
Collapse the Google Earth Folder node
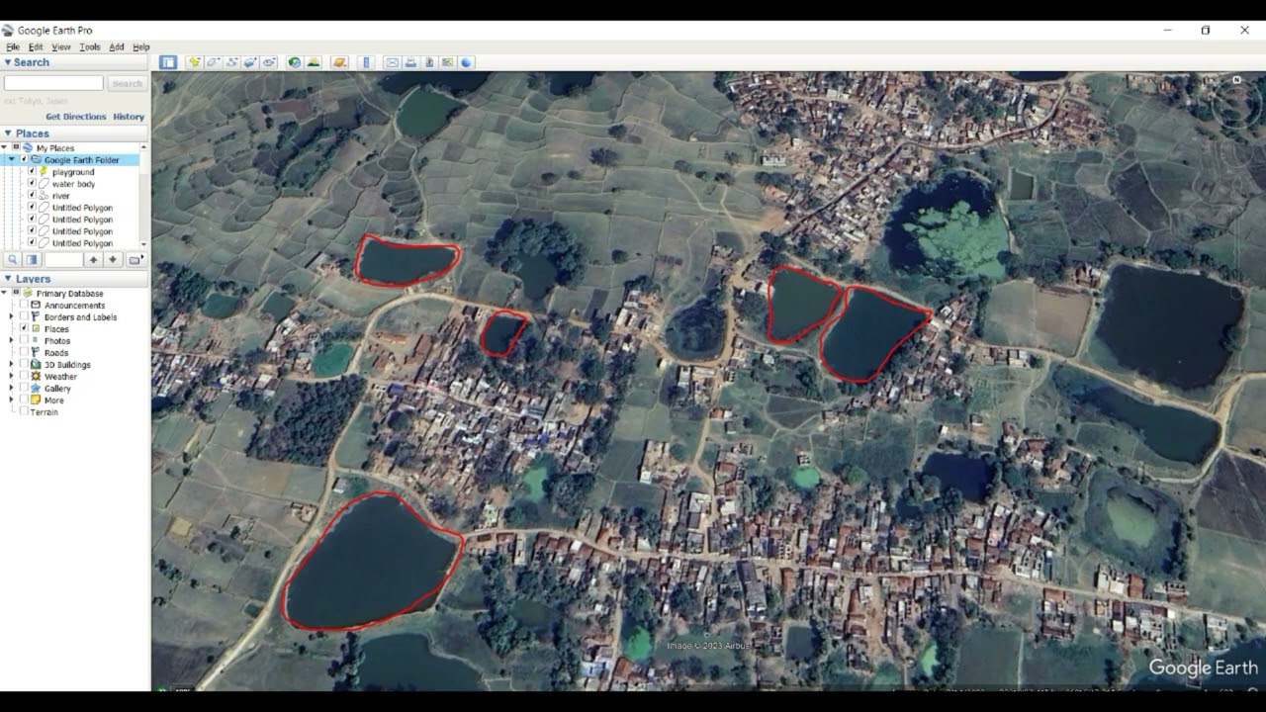12,159
